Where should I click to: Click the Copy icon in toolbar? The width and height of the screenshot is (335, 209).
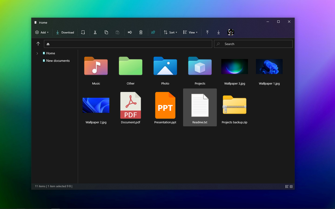pyautogui.click(x=106, y=32)
